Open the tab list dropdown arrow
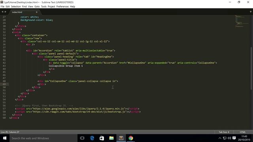This screenshot has height=142, width=253. [x=251, y=12]
